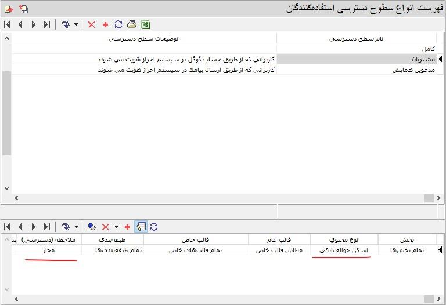Go to first record in upper toolbar
The image size is (446, 305).
(x=7, y=24)
